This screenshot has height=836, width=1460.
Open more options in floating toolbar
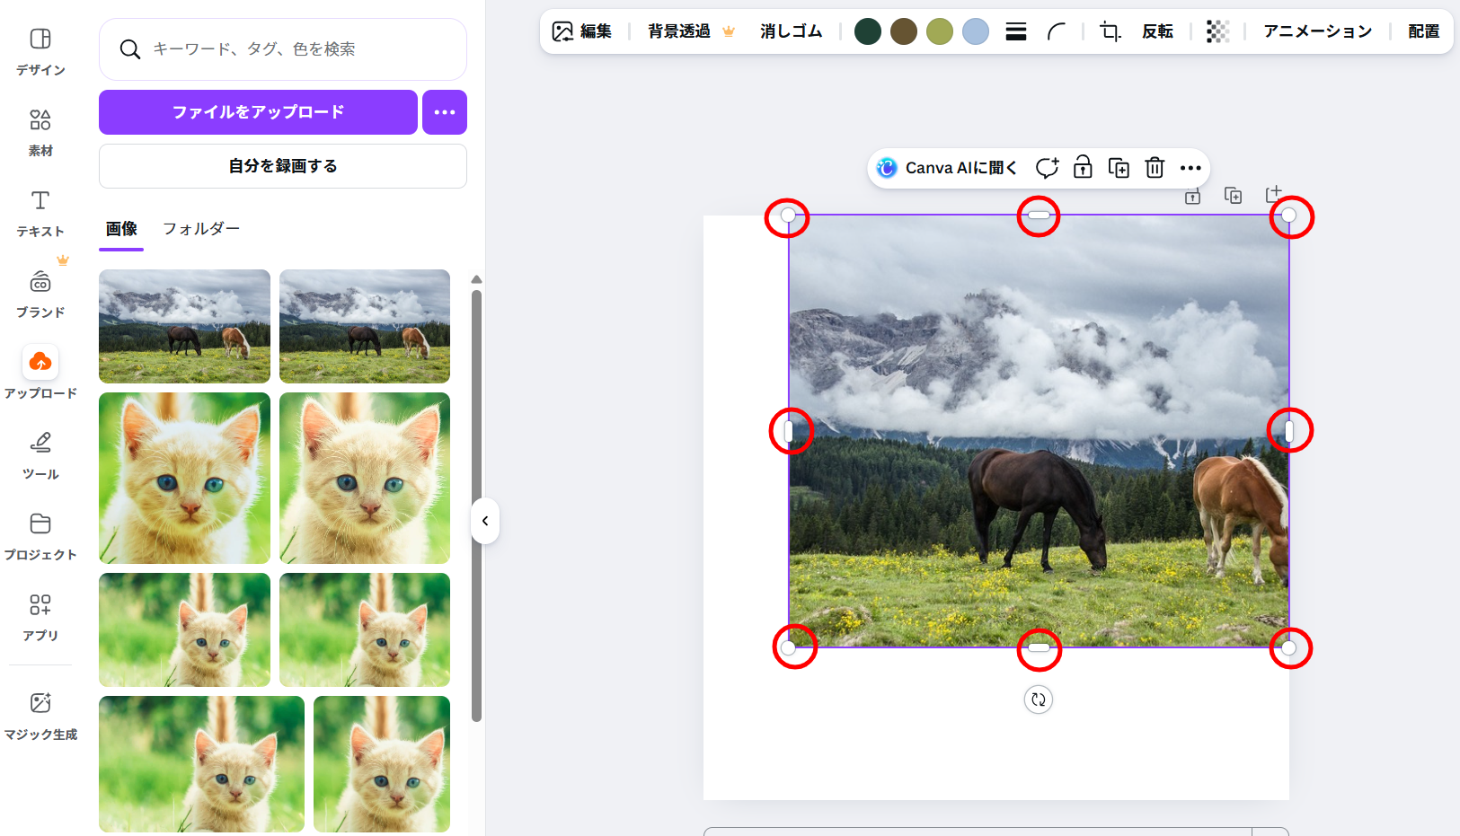tap(1190, 168)
